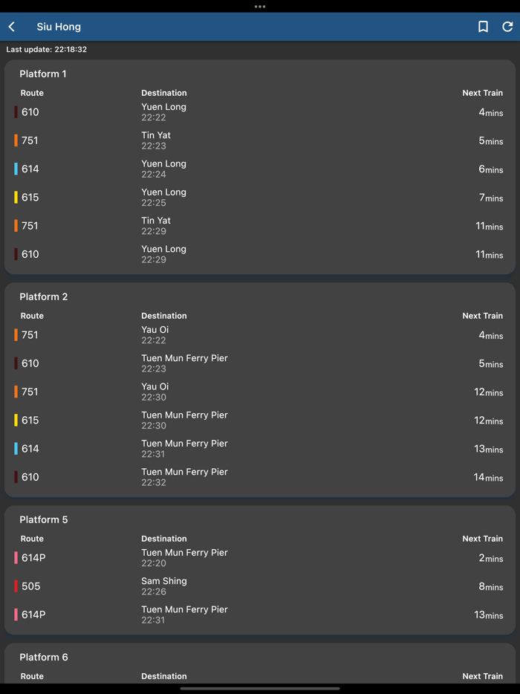Tap the Platform 1 header
520x694 pixels.
(x=43, y=74)
